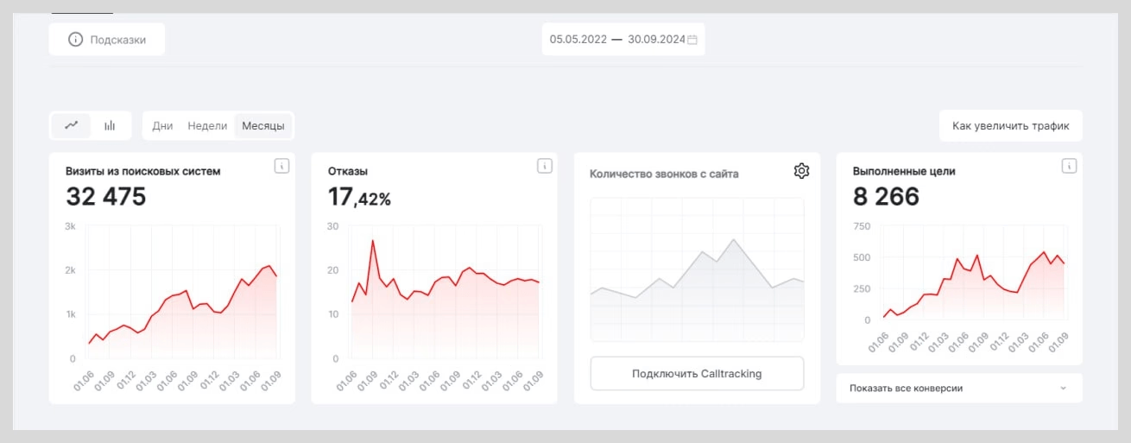Click the Подсказки info icon

76,40
